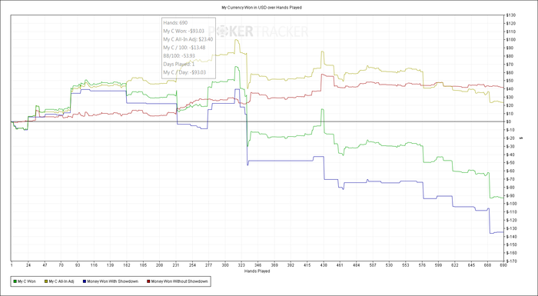
Task: Click the yellow My C All-In Adj legend swatch
Action: point(45,281)
